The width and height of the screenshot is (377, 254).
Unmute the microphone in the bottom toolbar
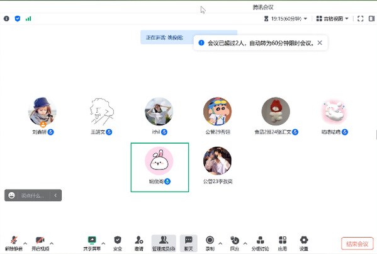point(14,243)
